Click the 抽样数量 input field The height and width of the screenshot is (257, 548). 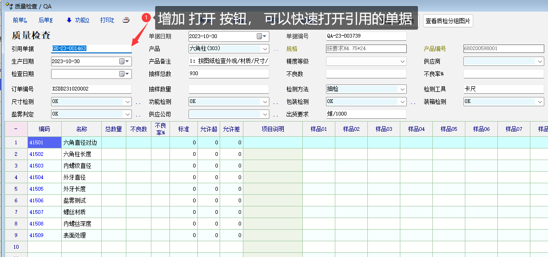228,89
